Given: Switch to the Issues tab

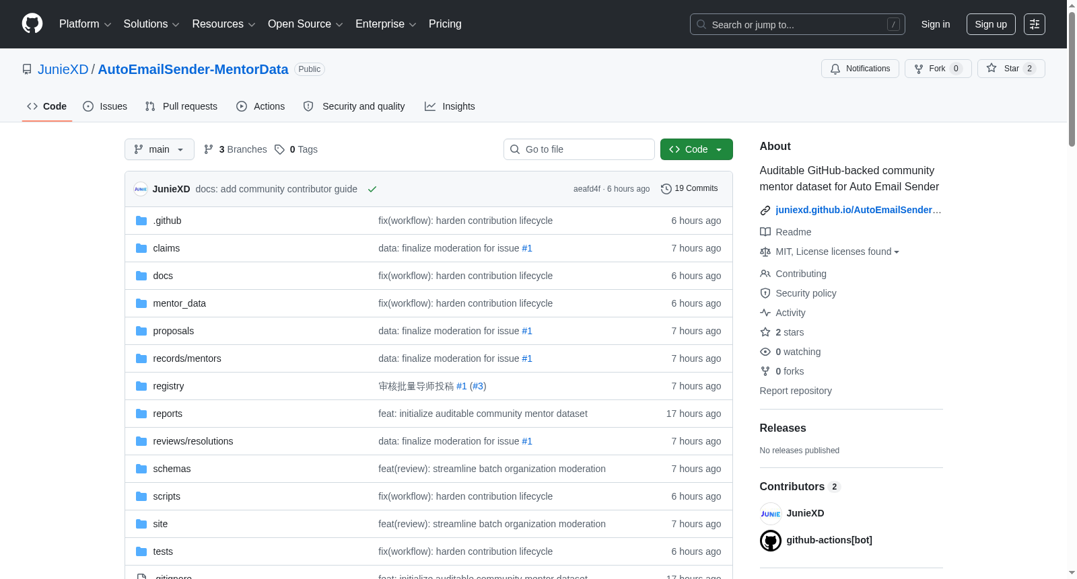Looking at the screenshot, I should [x=105, y=106].
